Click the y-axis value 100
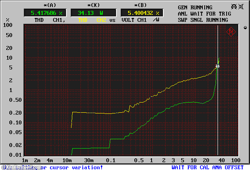 point(8,25)
